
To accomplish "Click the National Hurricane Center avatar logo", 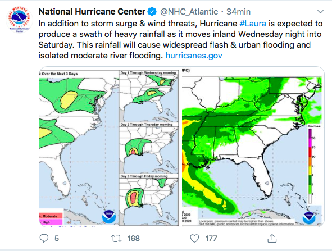I will pos(20,20).
